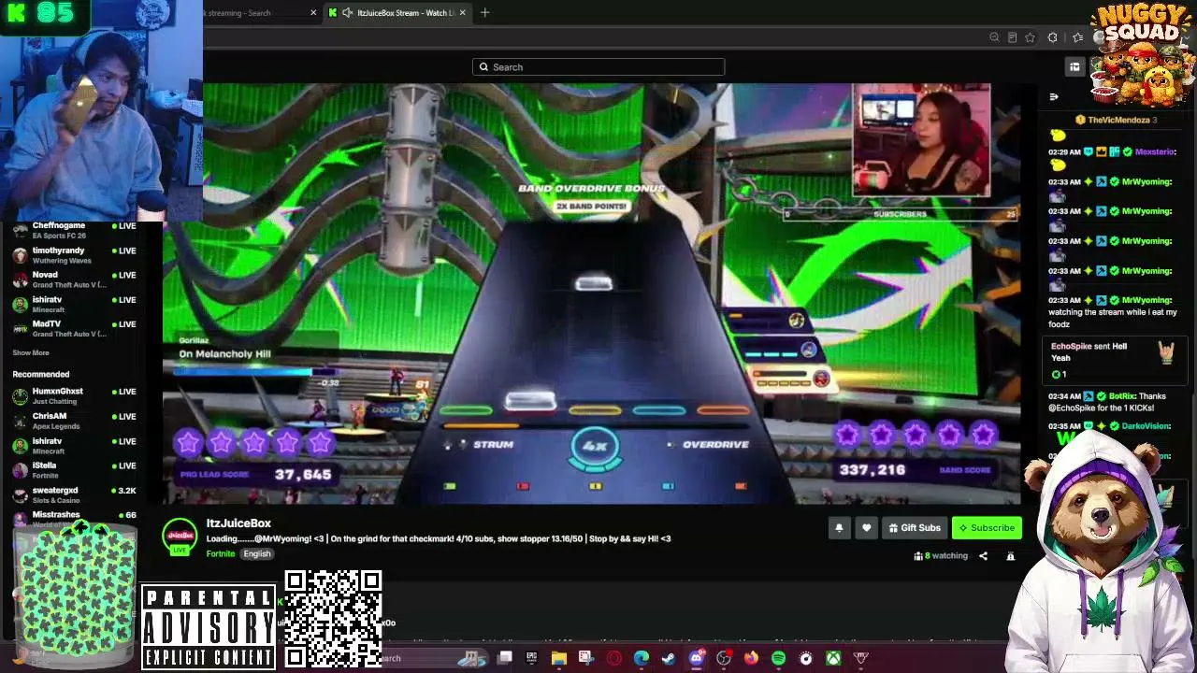Image resolution: width=1197 pixels, height=673 pixels.
Task: Open Novad's live channel
Action: tap(74, 279)
